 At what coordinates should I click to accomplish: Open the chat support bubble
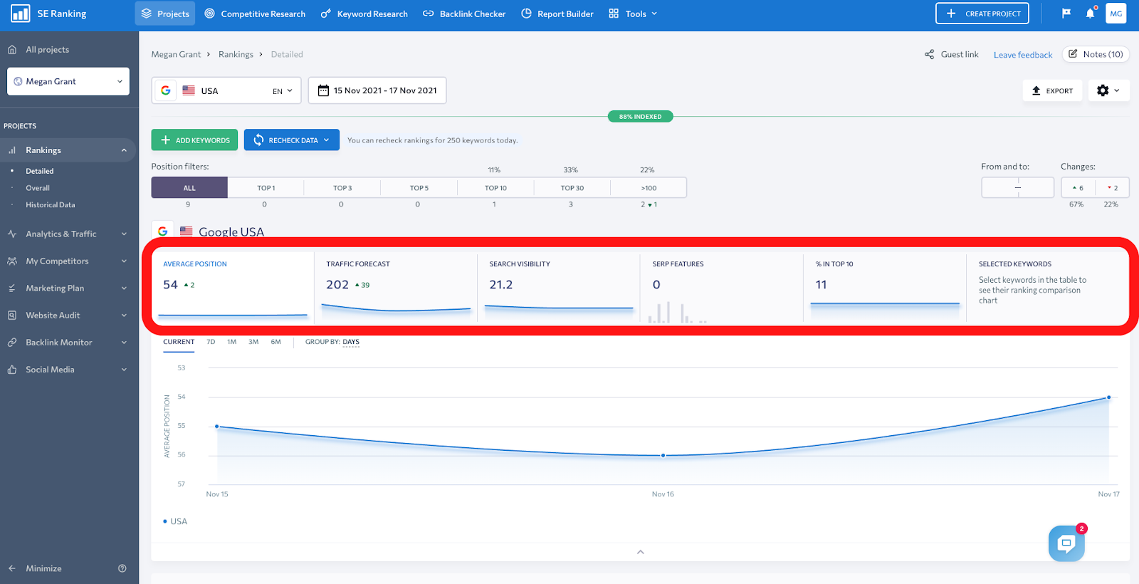1066,543
